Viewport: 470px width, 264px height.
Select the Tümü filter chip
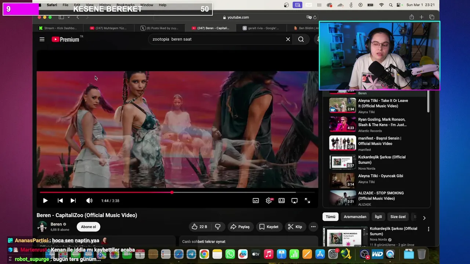pyautogui.click(x=330, y=217)
